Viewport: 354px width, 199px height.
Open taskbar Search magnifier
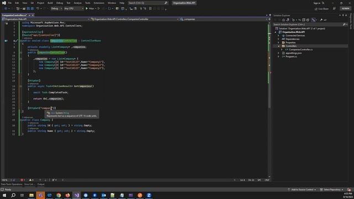13,195
